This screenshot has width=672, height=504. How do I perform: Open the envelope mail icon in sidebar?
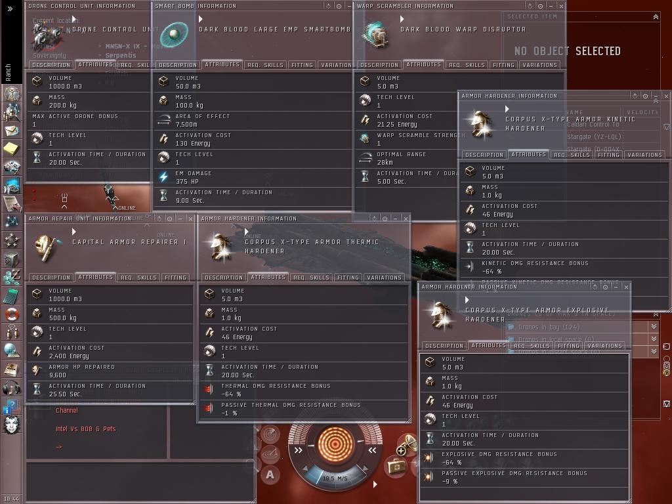pyautogui.click(x=12, y=131)
